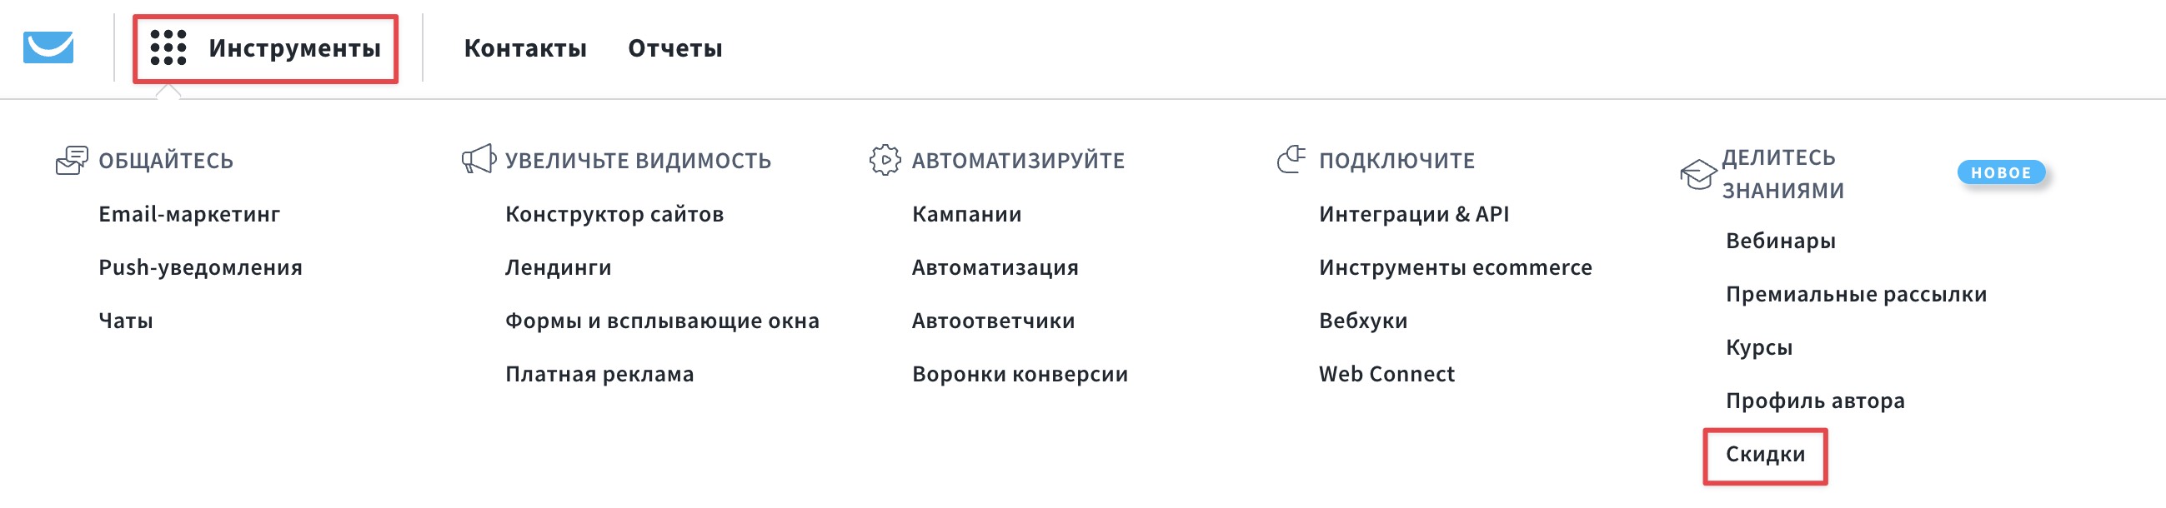
Task: Select Формы и всплывающие окна
Action: pyautogui.click(x=662, y=321)
